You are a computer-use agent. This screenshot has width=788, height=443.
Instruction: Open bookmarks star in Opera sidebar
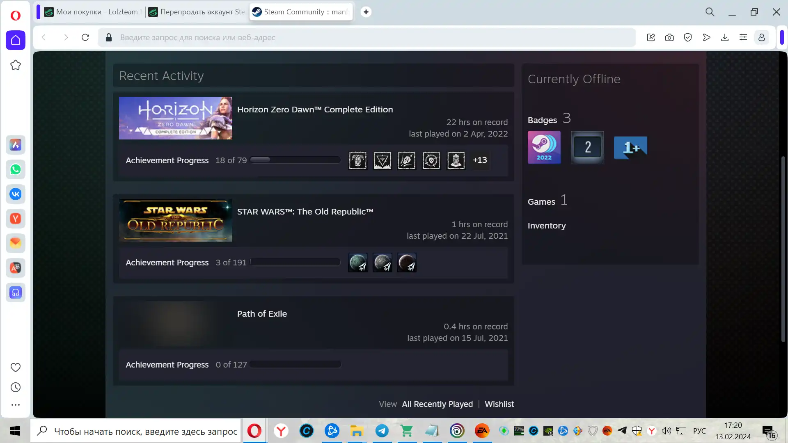click(16, 65)
